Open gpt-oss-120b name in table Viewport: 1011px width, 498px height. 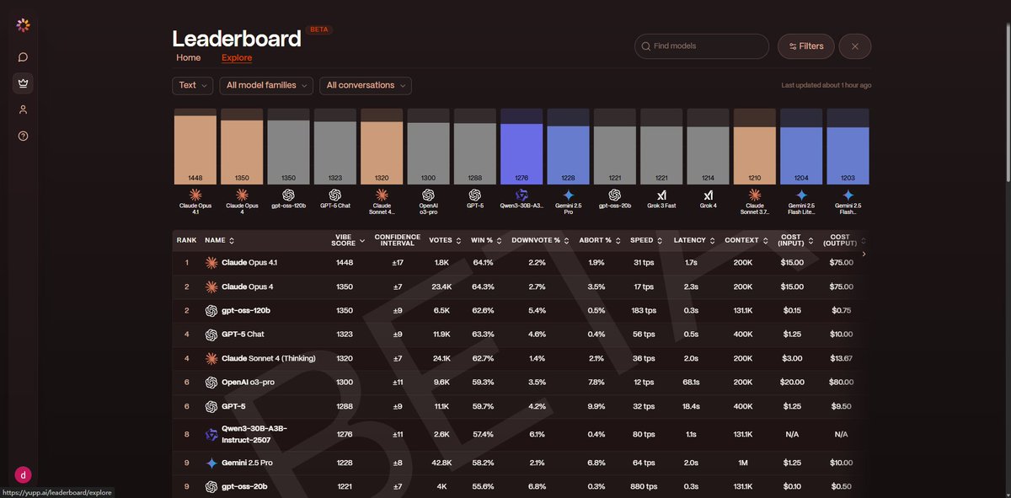[x=246, y=311]
